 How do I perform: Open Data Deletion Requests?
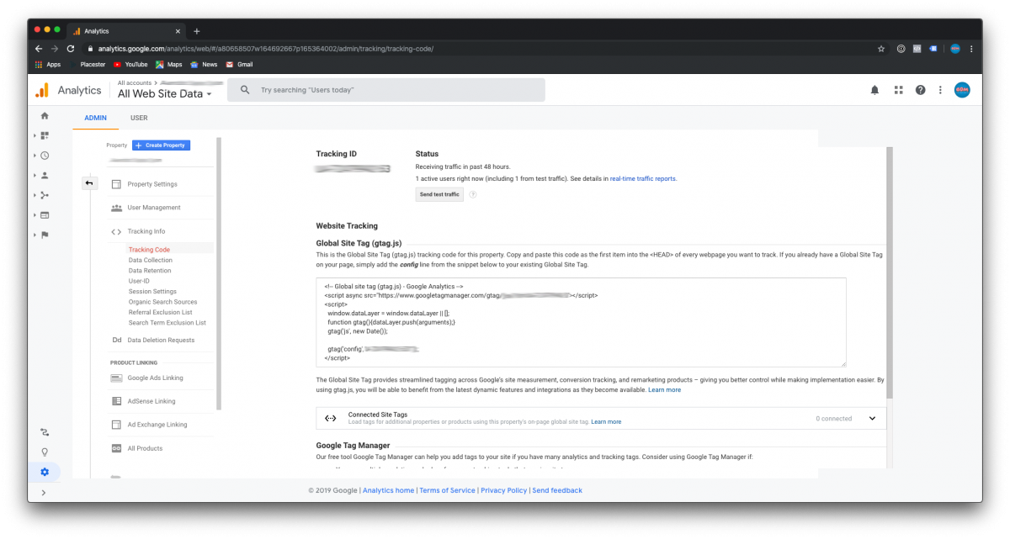coord(161,341)
